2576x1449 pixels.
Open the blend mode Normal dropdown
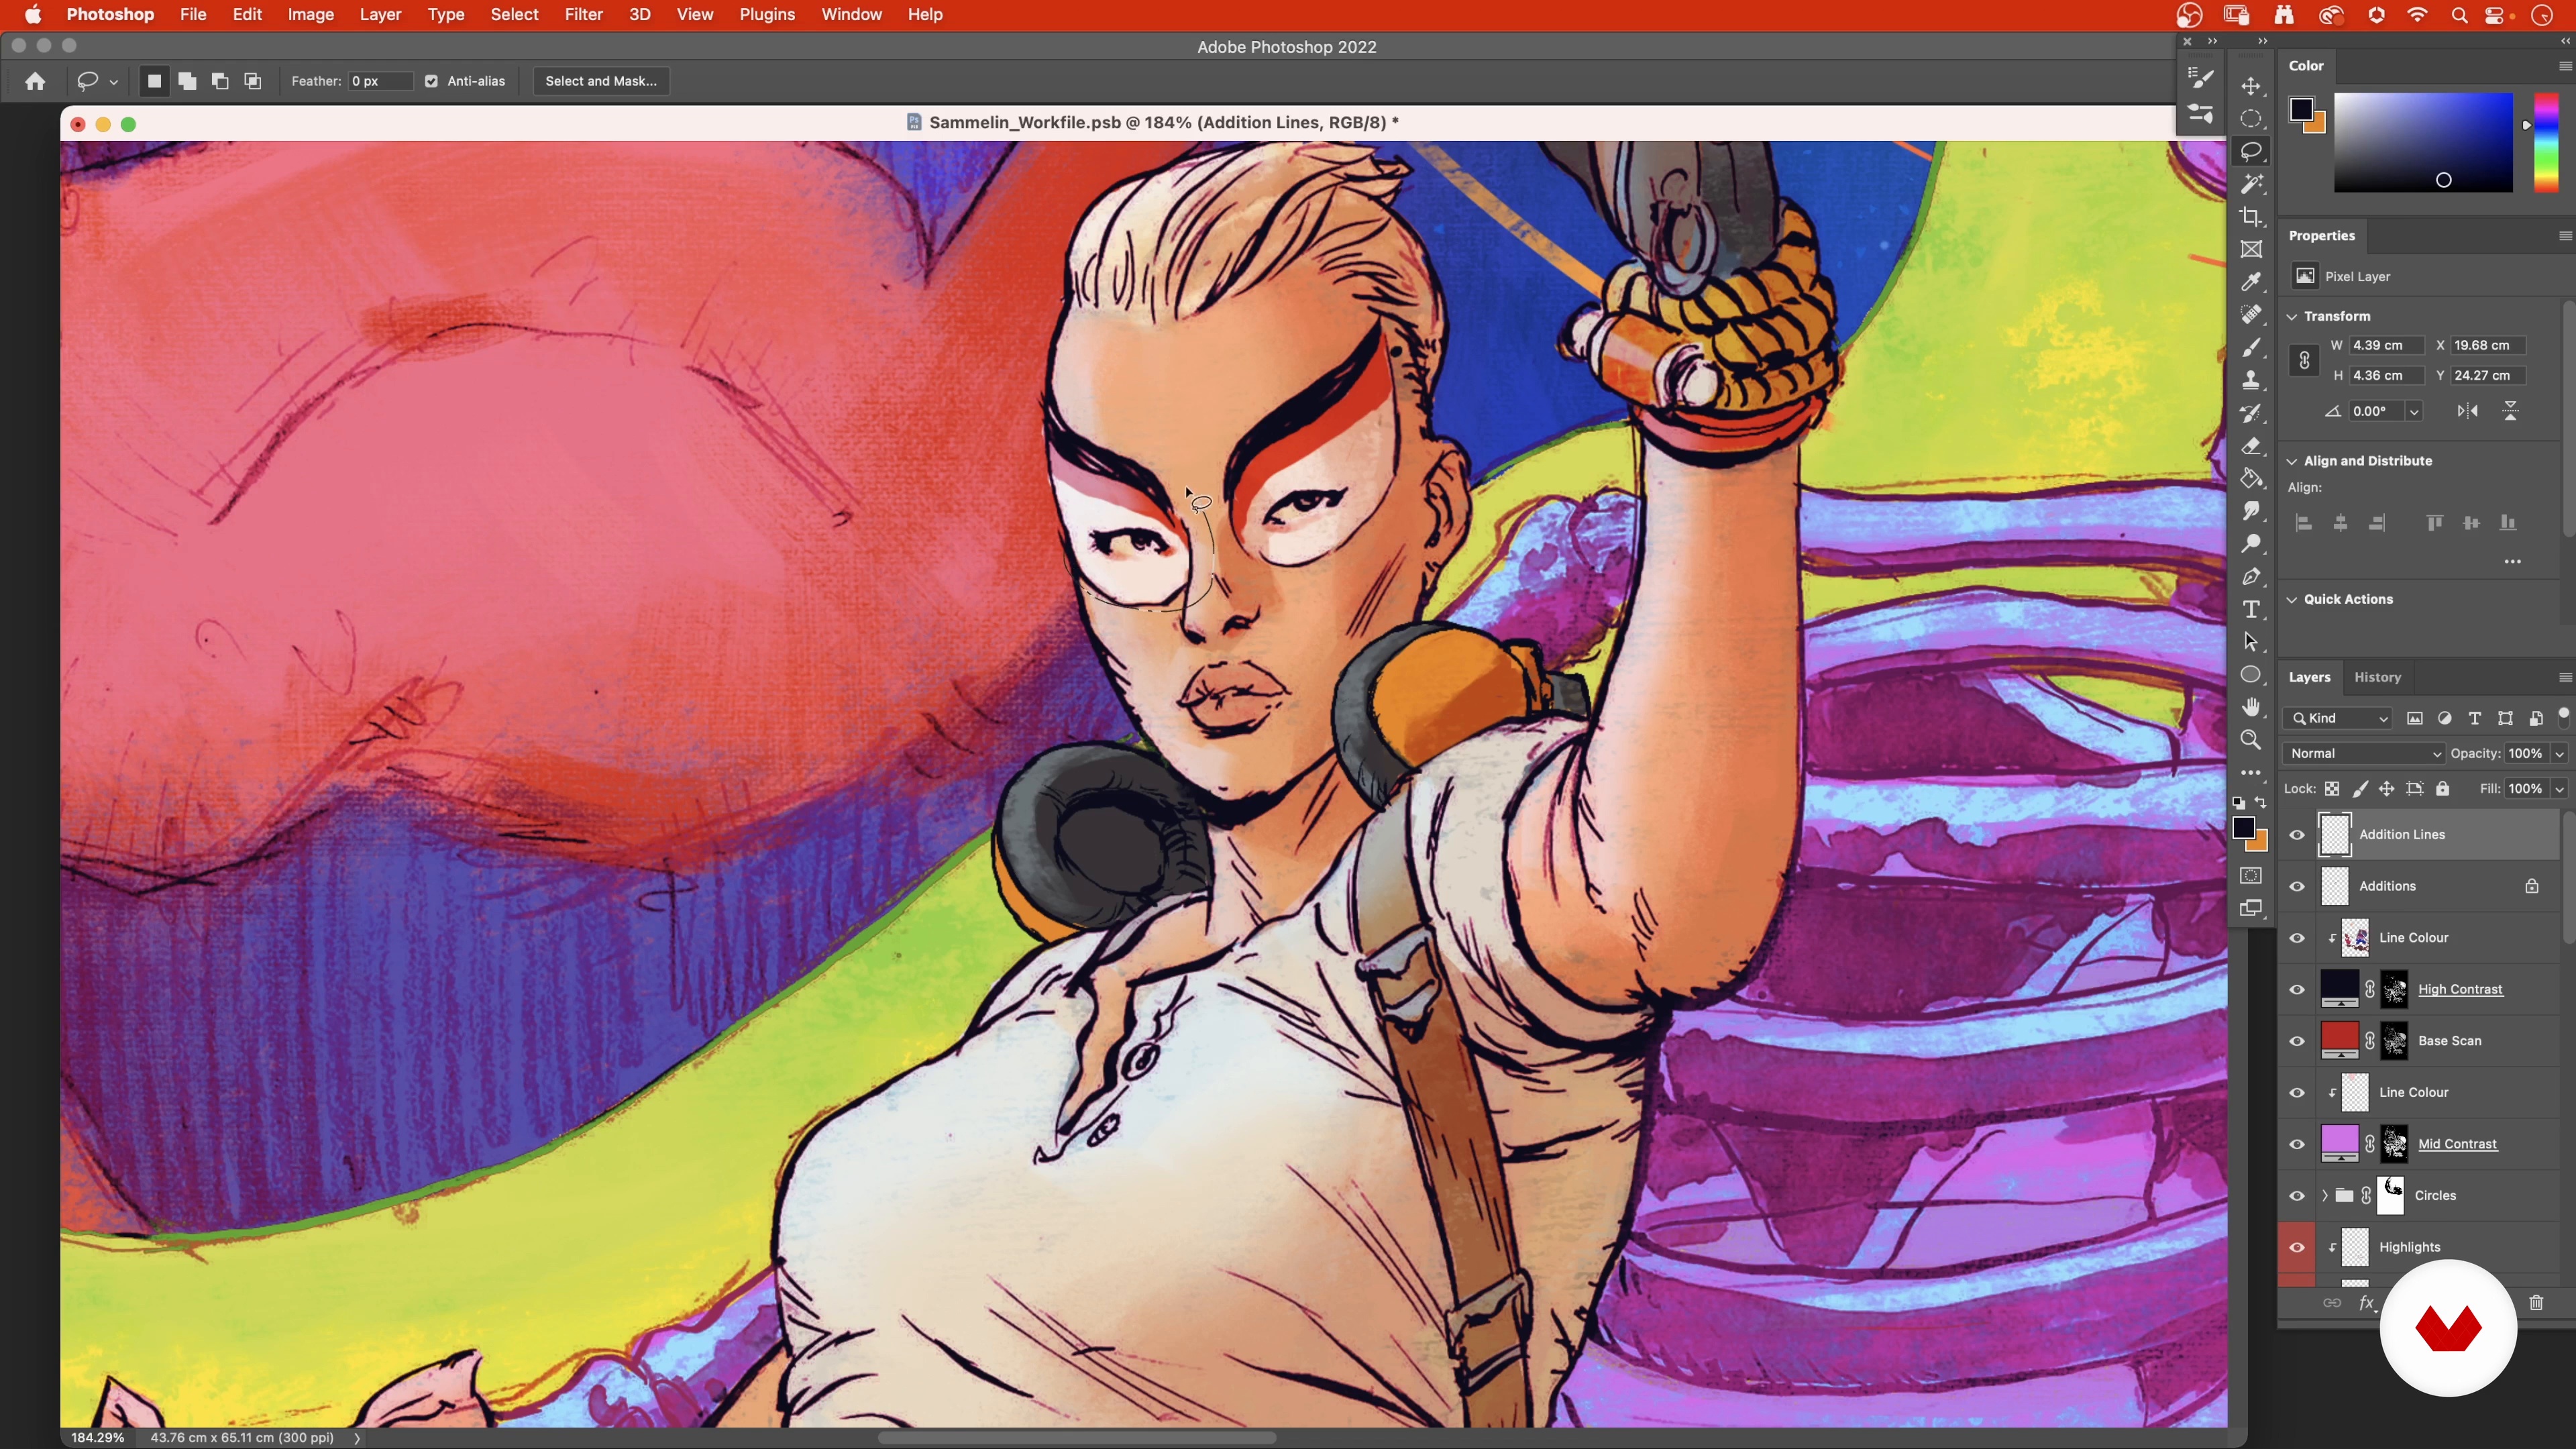pyautogui.click(x=2364, y=753)
